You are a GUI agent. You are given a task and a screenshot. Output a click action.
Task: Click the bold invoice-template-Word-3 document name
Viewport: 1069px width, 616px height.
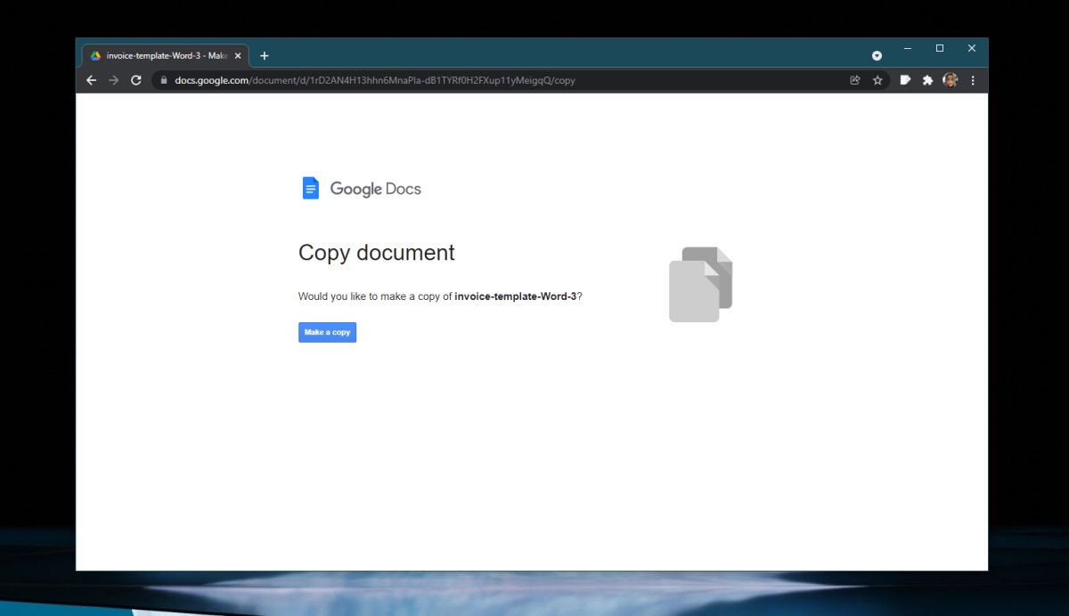pos(516,296)
